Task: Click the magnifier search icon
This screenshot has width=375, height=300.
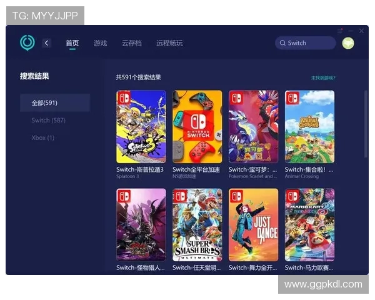Action: pos(282,43)
